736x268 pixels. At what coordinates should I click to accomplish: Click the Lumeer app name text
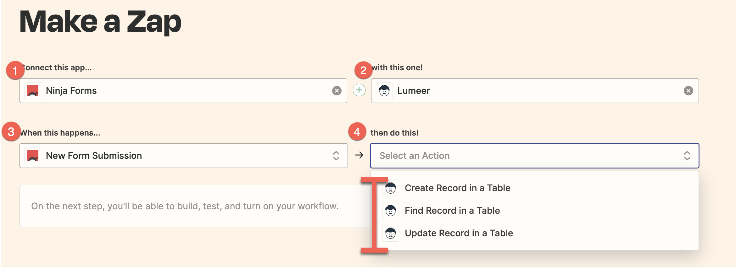click(x=413, y=91)
